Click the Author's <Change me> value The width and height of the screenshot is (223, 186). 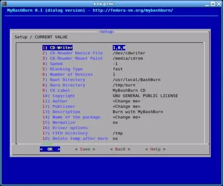tap(126, 101)
